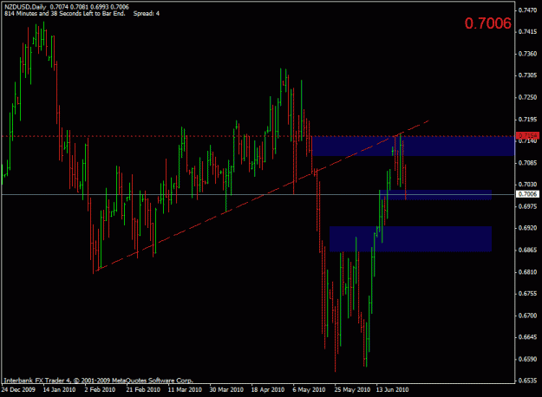Click the '30 Mar 2010' date label
The image size is (542, 397).
pyautogui.click(x=226, y=390)
